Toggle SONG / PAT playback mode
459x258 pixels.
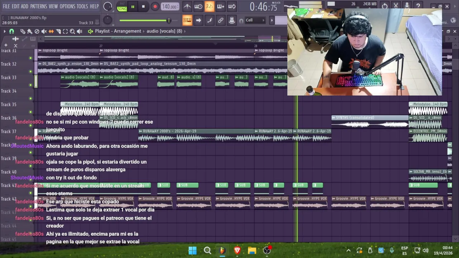[122, 6]
